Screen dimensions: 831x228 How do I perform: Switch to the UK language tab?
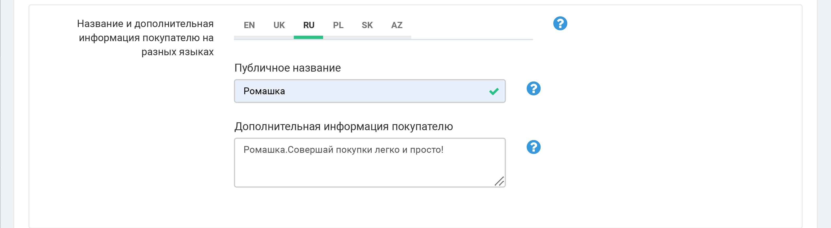279,25
